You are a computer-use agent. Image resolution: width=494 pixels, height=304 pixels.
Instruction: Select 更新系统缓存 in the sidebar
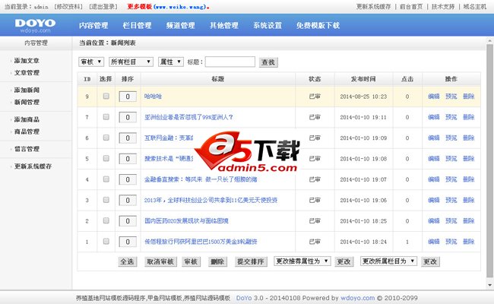point(33,166)
